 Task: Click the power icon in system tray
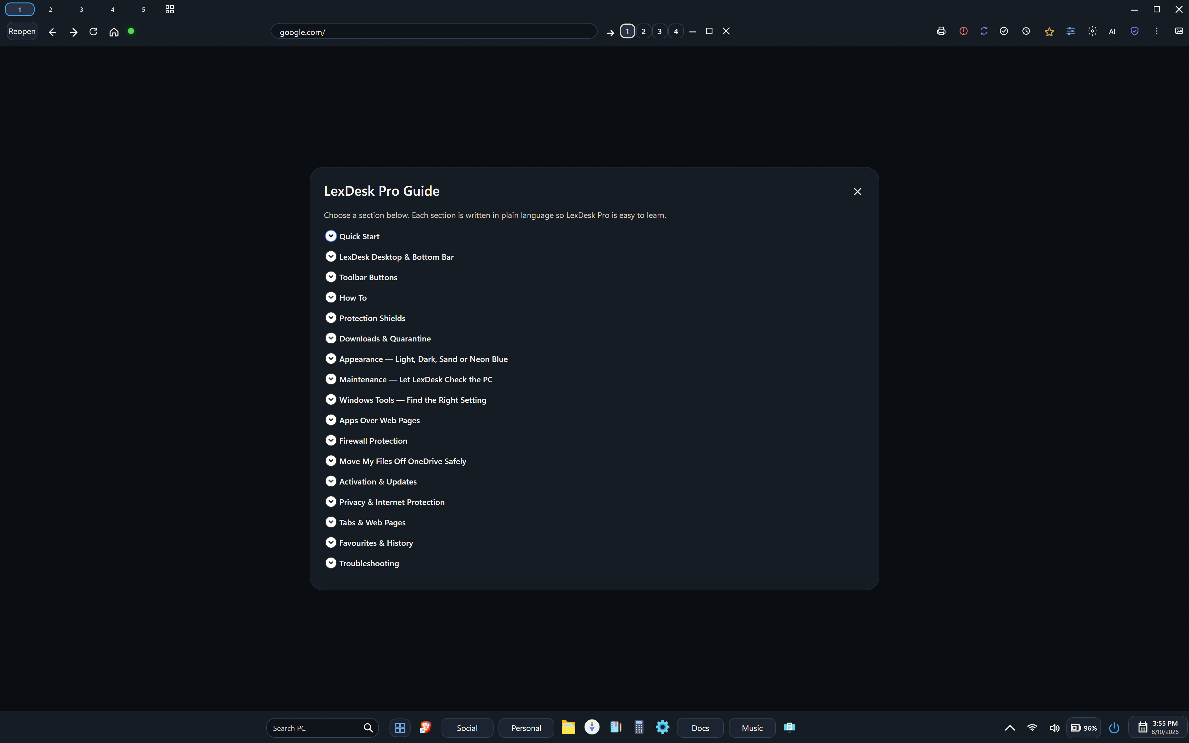click(x=1114, y=728)
